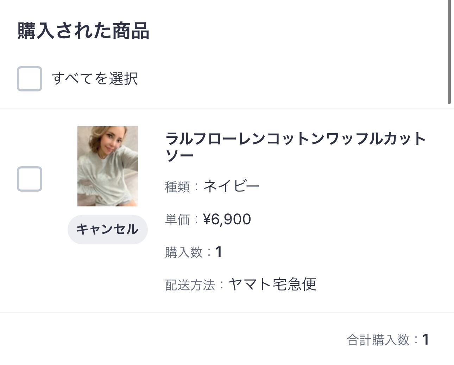The image size is (454, 365).
Task: Click the divider line above the product row
Action: (x=225, y=109)
